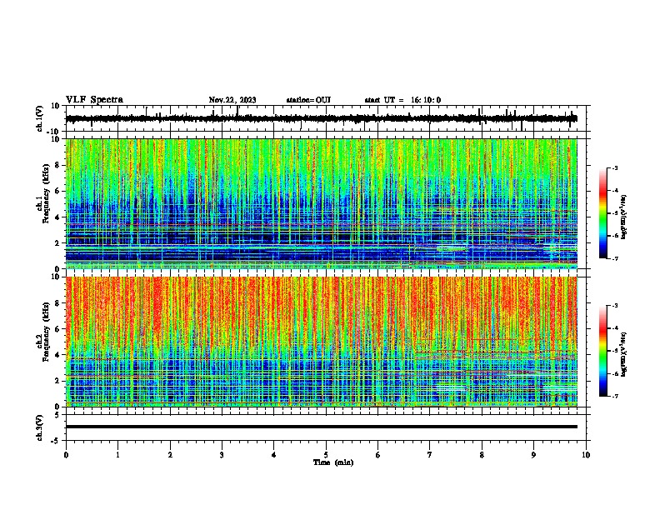
Task: Click the "Time (min)" axis label
Action: [333, 462]
